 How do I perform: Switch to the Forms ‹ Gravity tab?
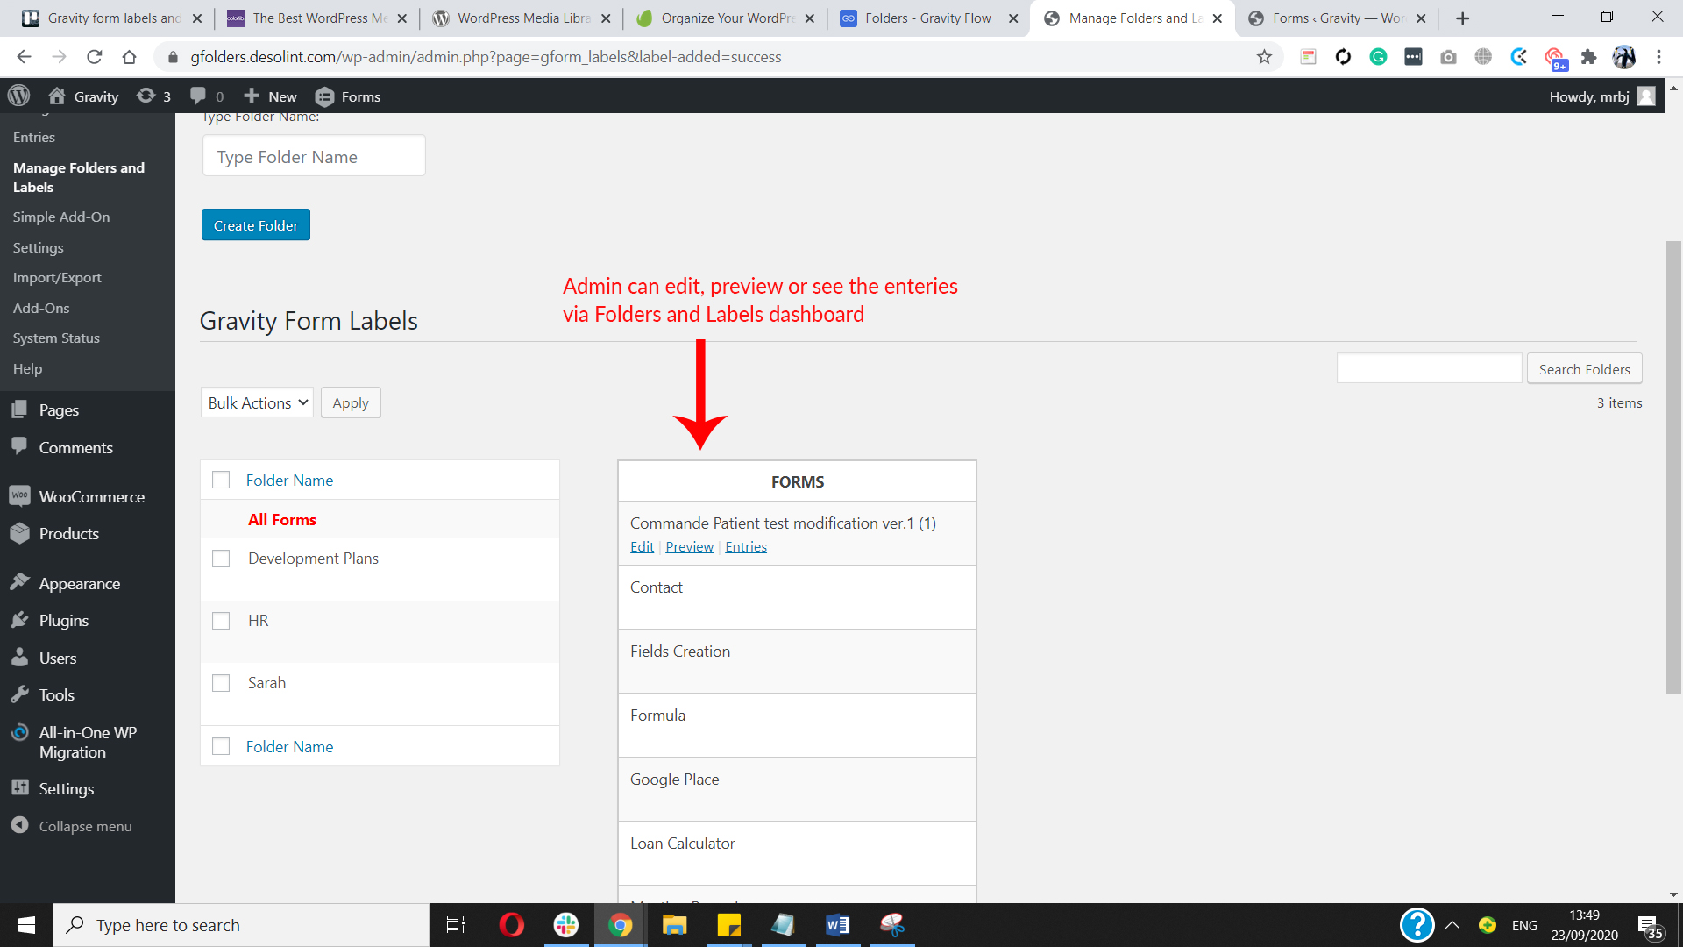tap(1337, 18)
